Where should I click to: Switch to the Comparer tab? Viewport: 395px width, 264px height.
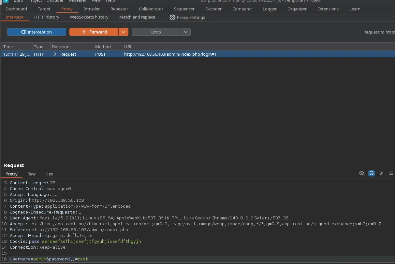tap(242, 9)
